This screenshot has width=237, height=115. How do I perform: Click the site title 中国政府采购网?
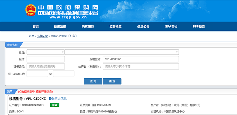coord(68,7)
